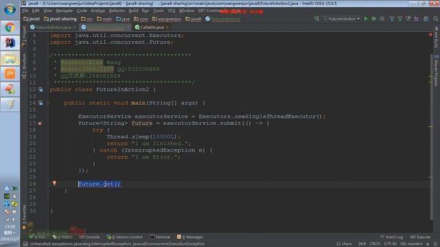Viewport: 440px width, 247px height.
Task: Open the Structure tool window side tab
Action: coord(24,66)
